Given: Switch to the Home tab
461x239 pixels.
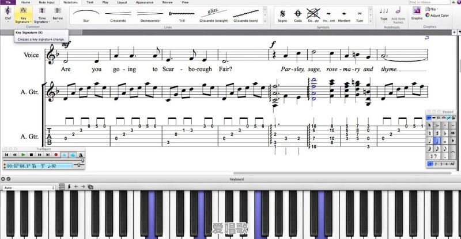Looking at the screenshot, I should tap(25, 2).
